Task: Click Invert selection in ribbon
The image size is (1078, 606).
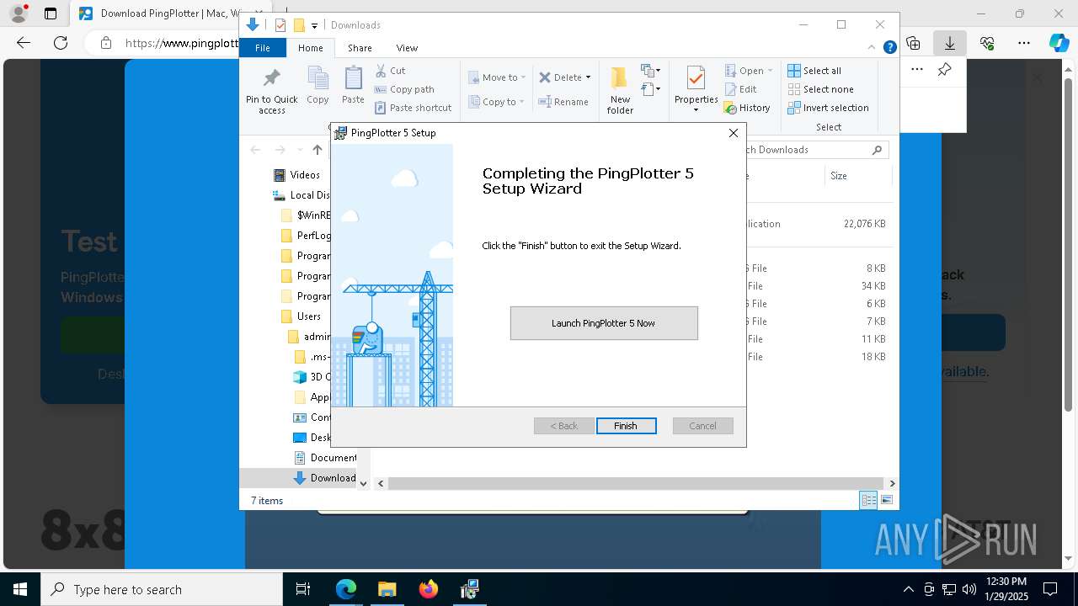Action: point(828,108)
